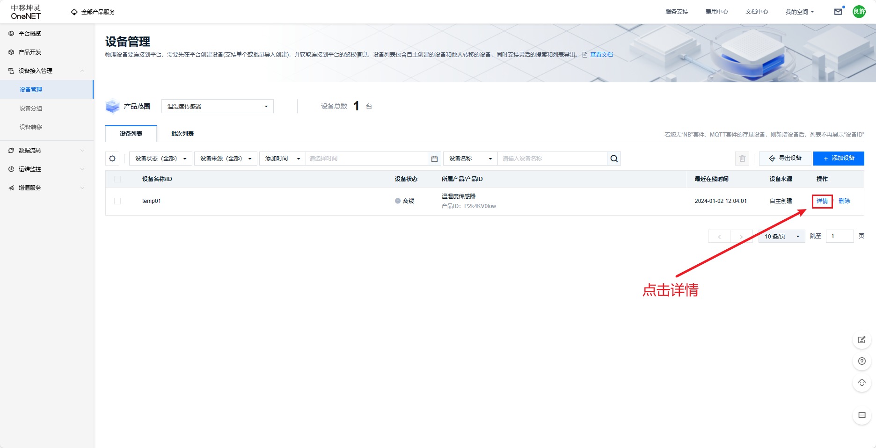Click the 产品范围 cube icon
Viewport: 876px width, 448px height.
tap(113, 106)
